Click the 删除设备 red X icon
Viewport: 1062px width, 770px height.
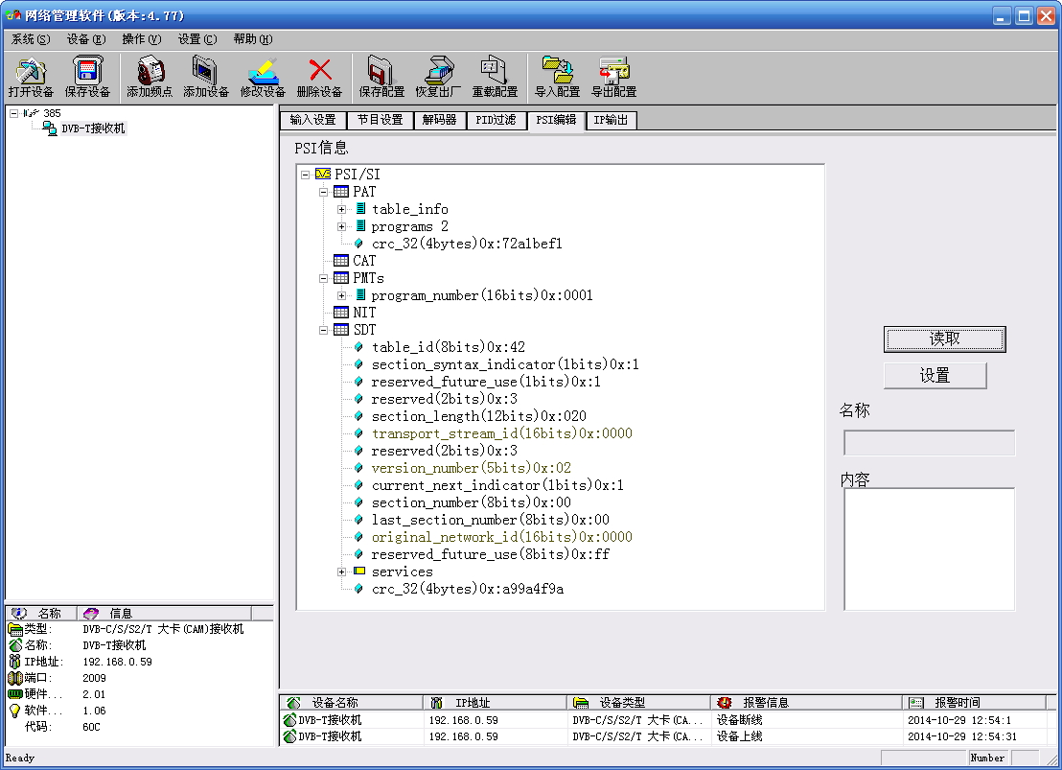(x=320, y=70)
